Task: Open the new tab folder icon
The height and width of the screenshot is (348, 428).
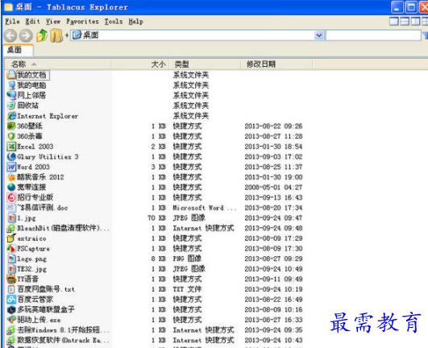Action: (56, 35)
